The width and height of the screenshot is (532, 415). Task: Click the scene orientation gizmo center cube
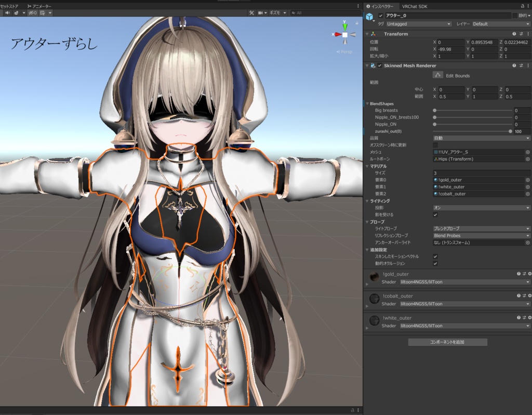click(x=345, y=35)
